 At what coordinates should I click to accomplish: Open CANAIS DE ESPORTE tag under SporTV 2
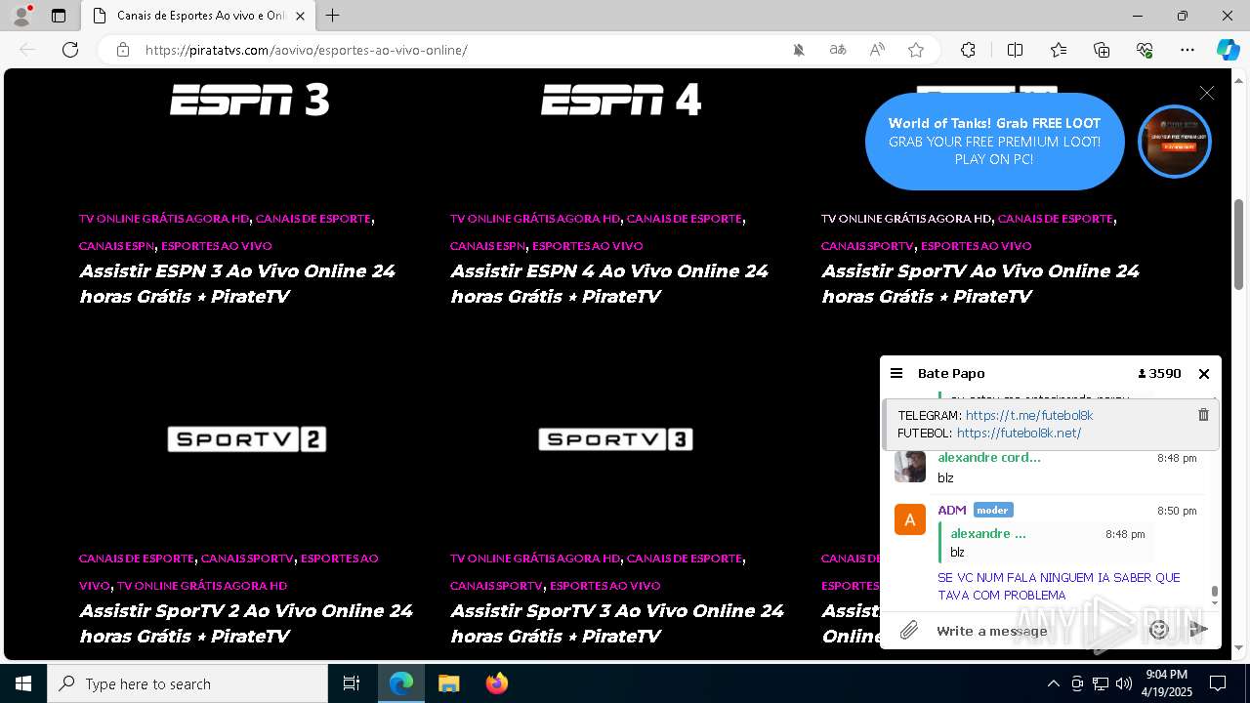(x=137, y=558)
